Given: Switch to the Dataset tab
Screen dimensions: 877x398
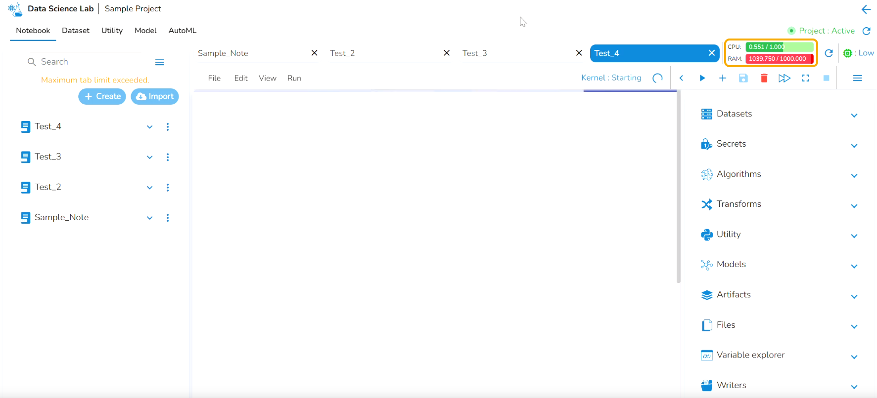Looking at the screenshot, I should click(x=76, y=31).
